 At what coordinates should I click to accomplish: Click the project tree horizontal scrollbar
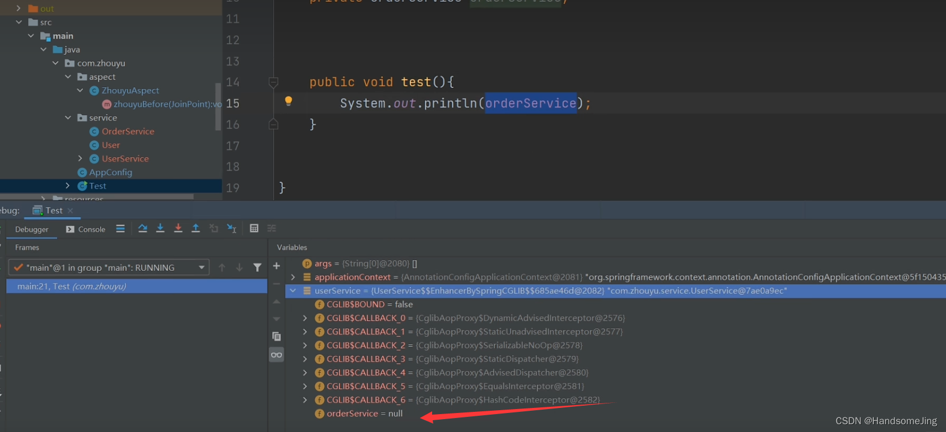pos(97,196)
